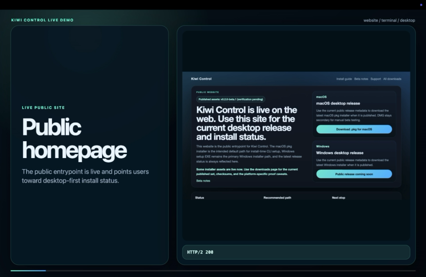Click the Published assets v0.2.0-beta.1 badge
The height and width of the screenshot is (277, 426).
click(x=231, y=99)
